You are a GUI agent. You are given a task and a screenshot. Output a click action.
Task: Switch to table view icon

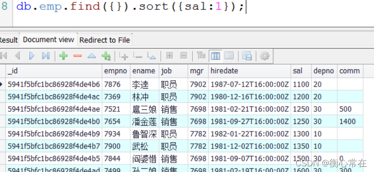point(215,56)
